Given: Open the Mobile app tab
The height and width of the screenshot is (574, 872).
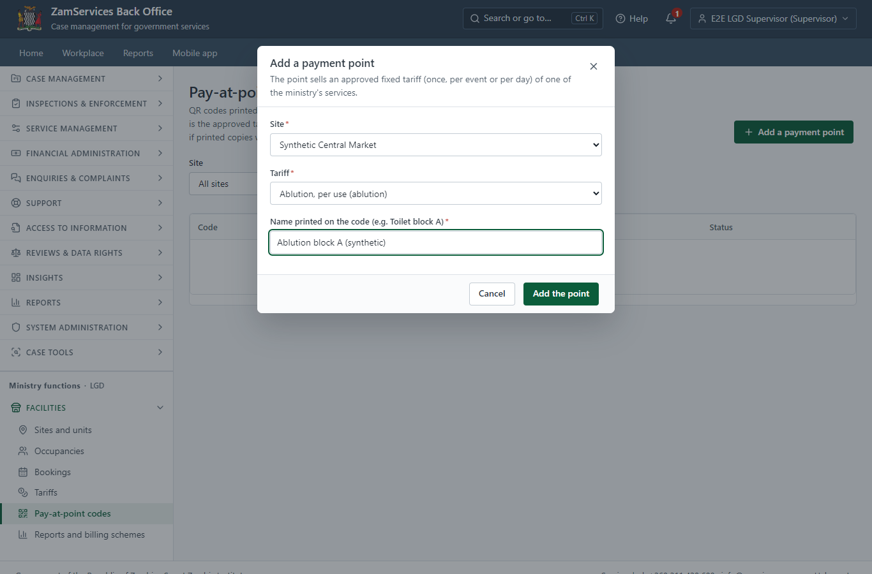Looking at the screenshot, I should 195,53.
